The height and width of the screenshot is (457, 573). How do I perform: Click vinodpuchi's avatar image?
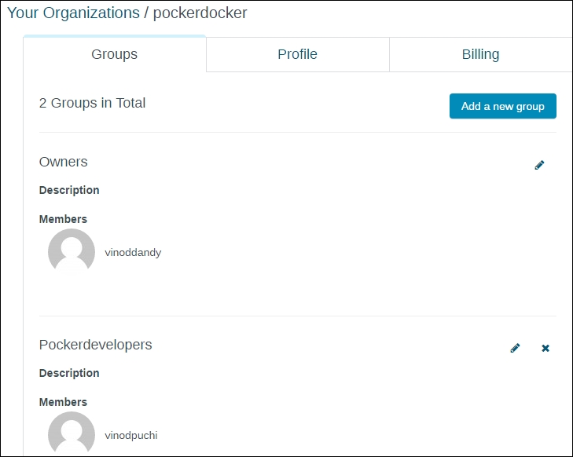click(72, 433)
